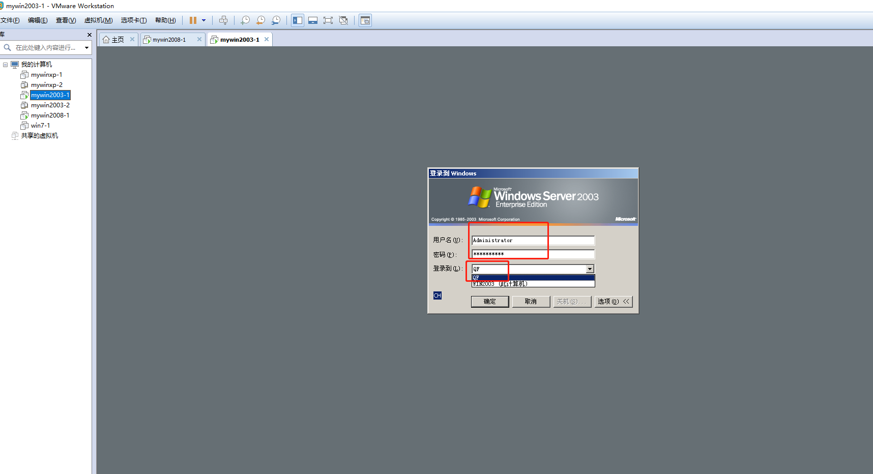
Task: Select 我的计算机 in the library
Action: tap(37, 65)
